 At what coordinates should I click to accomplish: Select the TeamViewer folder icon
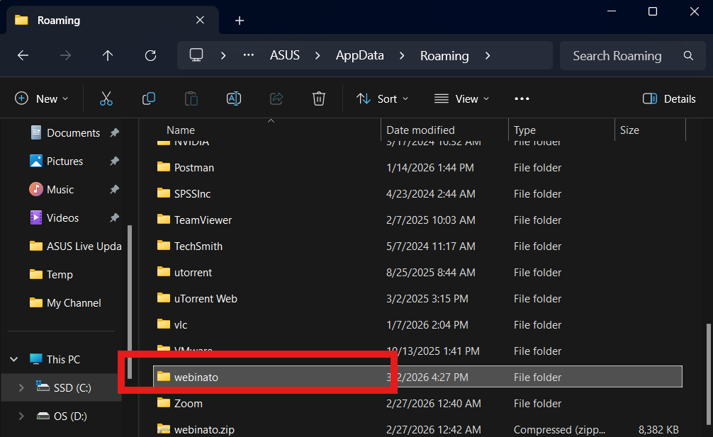click(164, 220)
